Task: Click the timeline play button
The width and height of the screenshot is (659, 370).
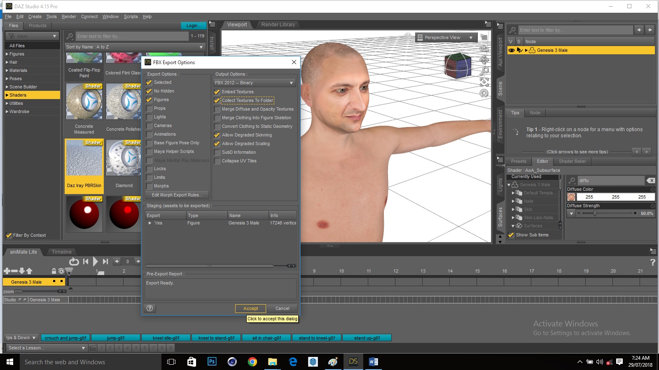Action: coord(96,261)
